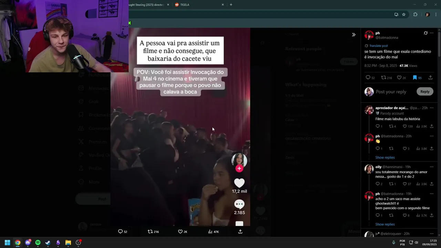441x248 pixels.
Task: Click the Reply button
Action: 425,92
